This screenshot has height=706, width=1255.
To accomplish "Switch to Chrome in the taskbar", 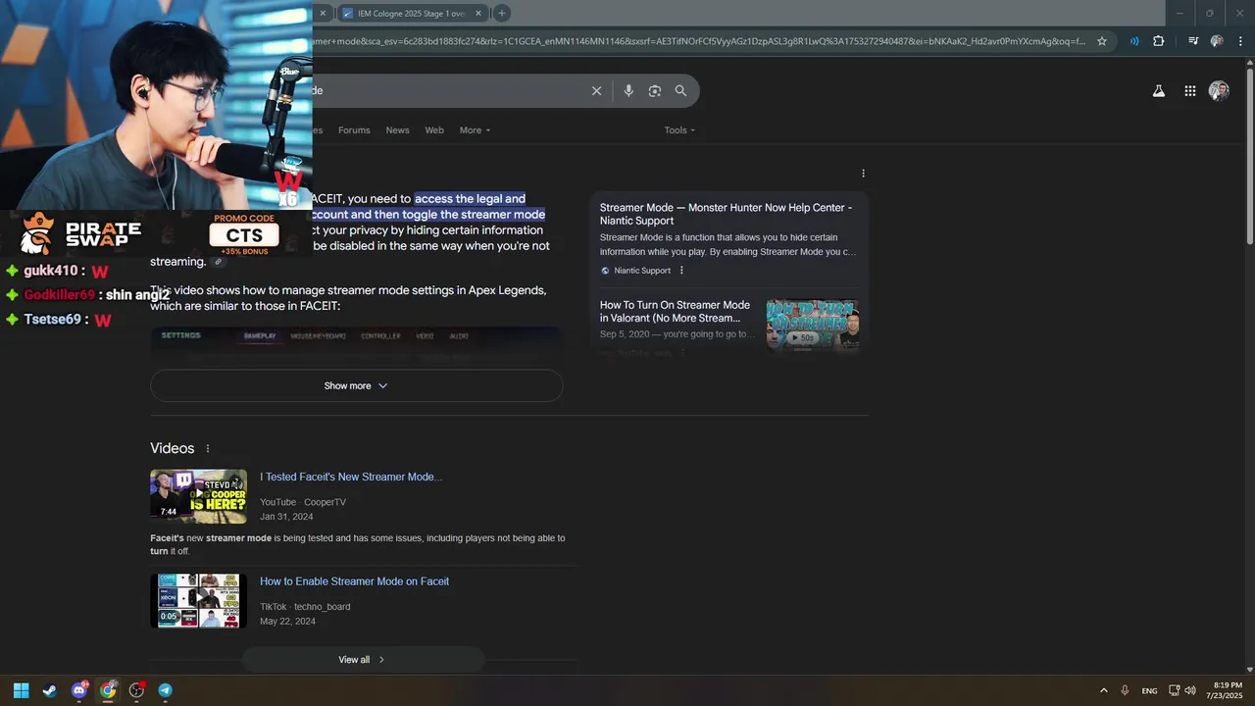I will click(108, 690).
